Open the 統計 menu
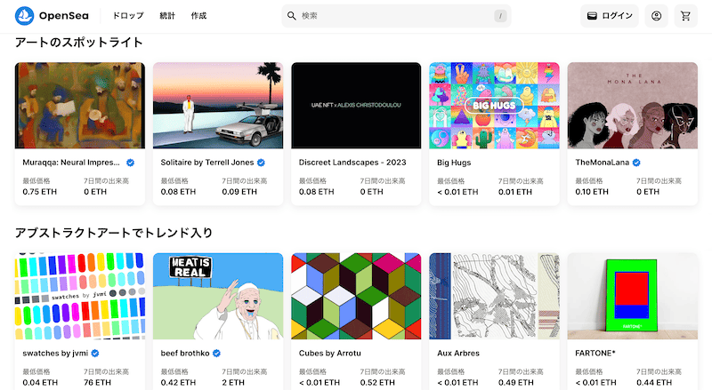This screenshot has width=712, height=390. point(167,16)
